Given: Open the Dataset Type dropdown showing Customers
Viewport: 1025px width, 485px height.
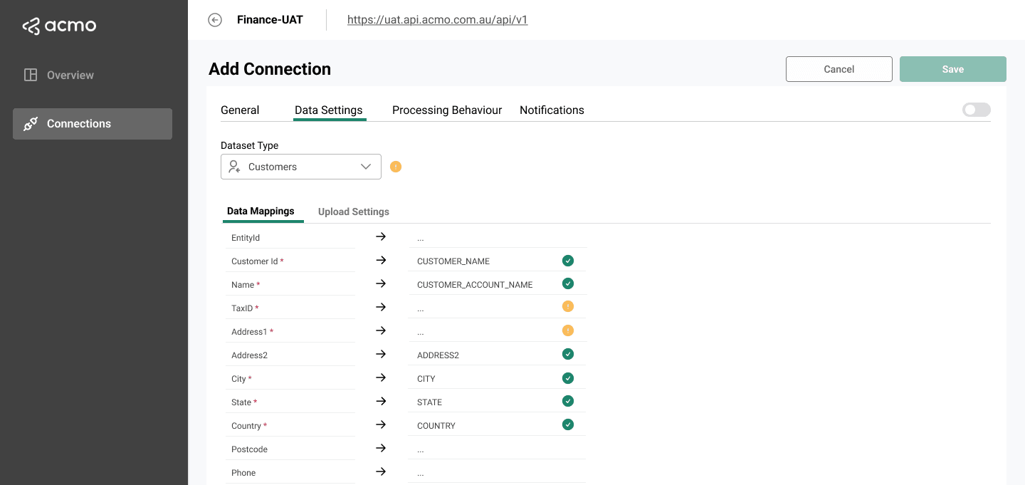Looking at the screenshot, I should (300, 166).
